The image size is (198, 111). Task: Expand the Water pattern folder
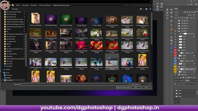[x=175, y=97]
